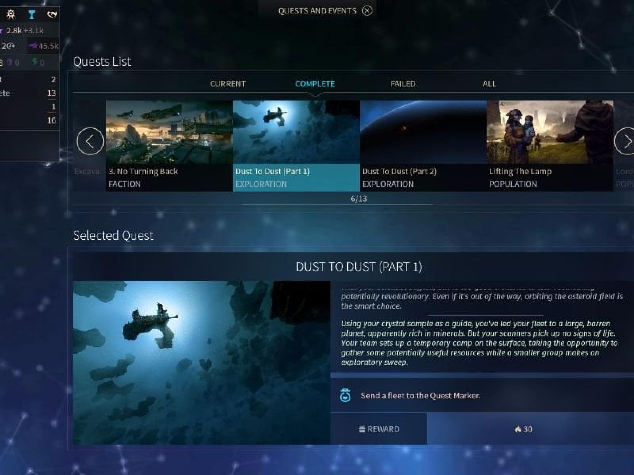Click the flame icon beside 30 reward
The image size is (634, 475).
[x=518, y=429]
